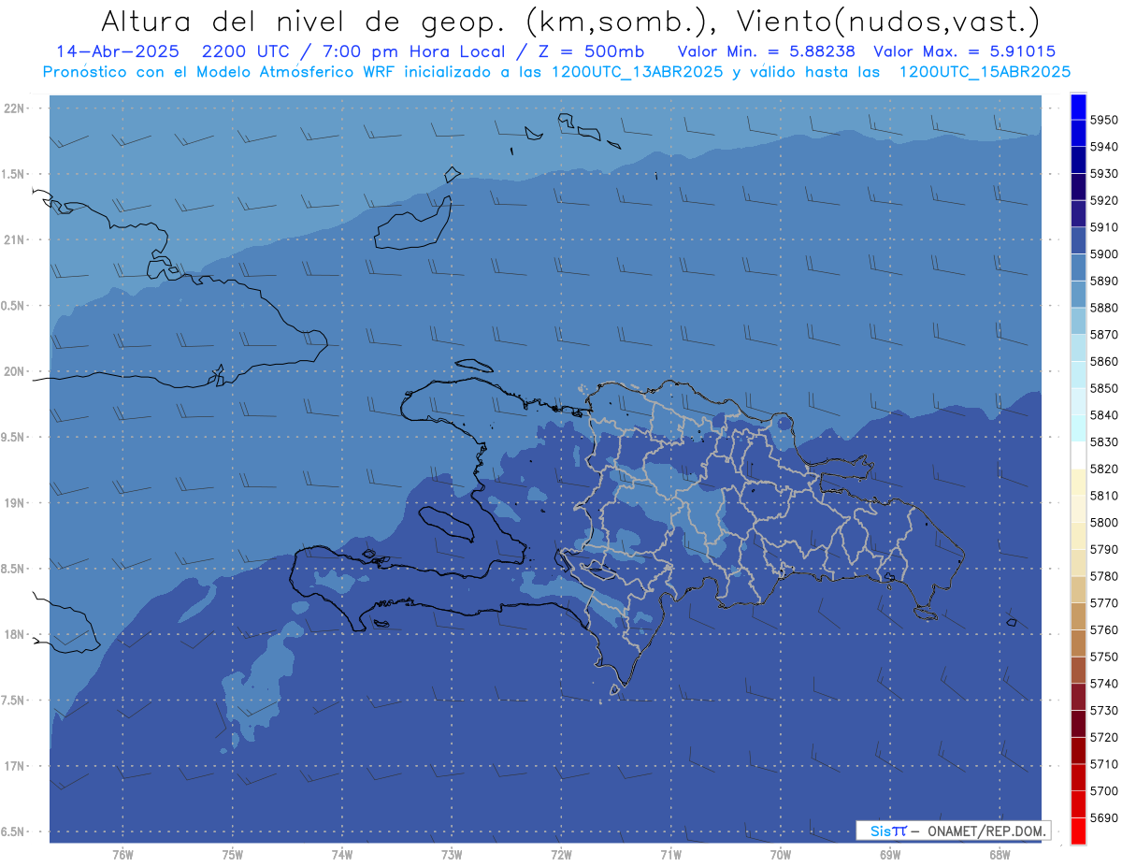Click the 5770 colorbar label

(x=1104, y=603)
